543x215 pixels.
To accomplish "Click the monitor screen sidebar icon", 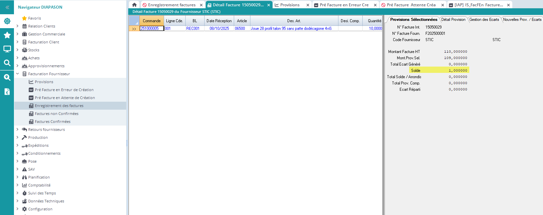I will 7,49.
